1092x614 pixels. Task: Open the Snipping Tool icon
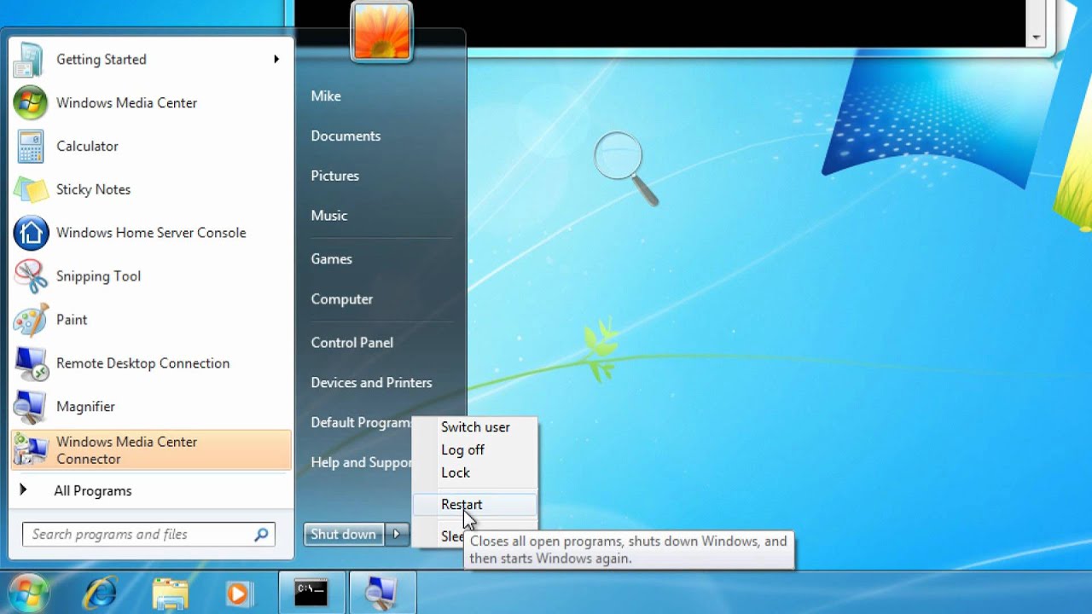[31, 276]
